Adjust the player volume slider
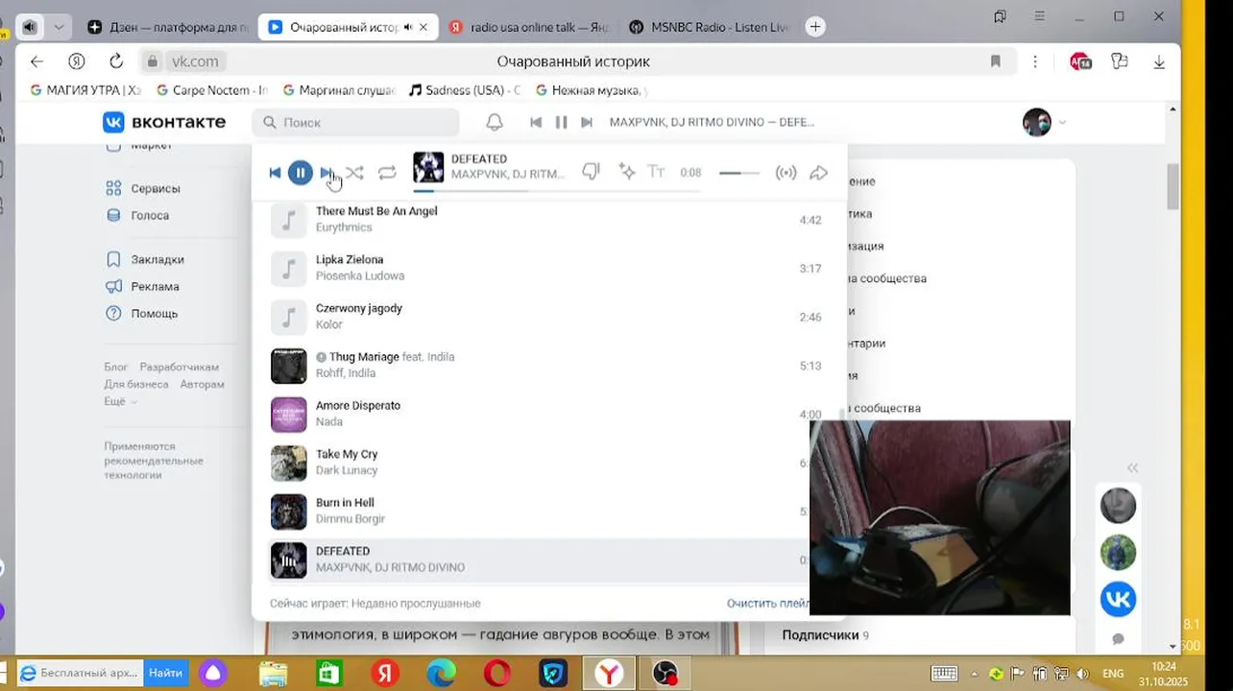This screenshot has width=1233, height=691. 738,173
